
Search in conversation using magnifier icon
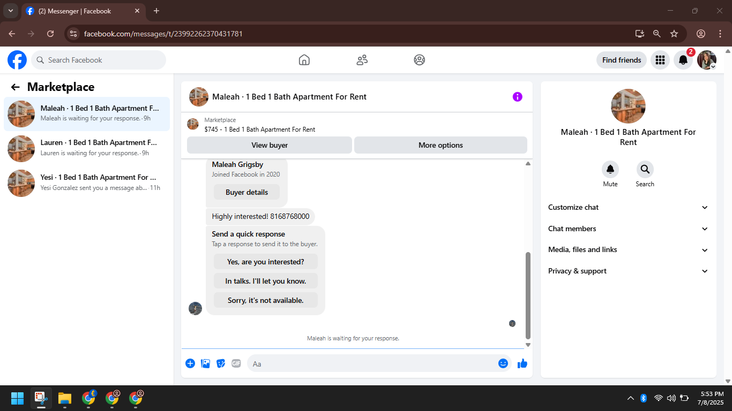tap(645, 170)
